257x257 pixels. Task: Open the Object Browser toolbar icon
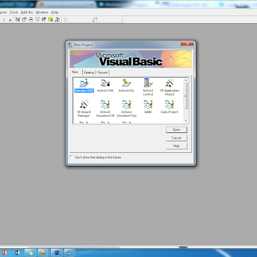click(37, 19)
